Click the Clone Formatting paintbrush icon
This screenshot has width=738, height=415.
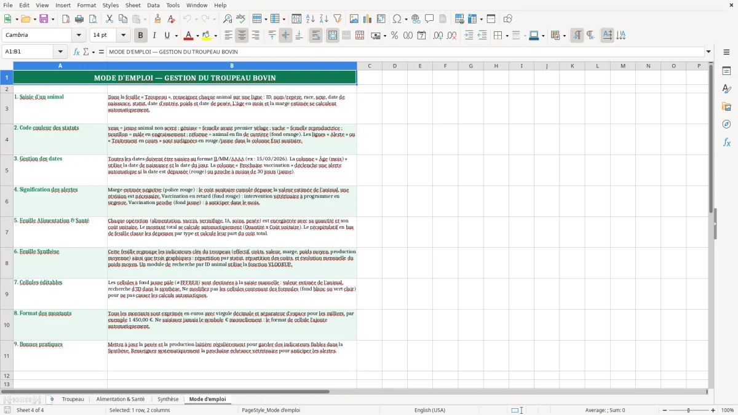pyautogui.click(x=157, y=19)
